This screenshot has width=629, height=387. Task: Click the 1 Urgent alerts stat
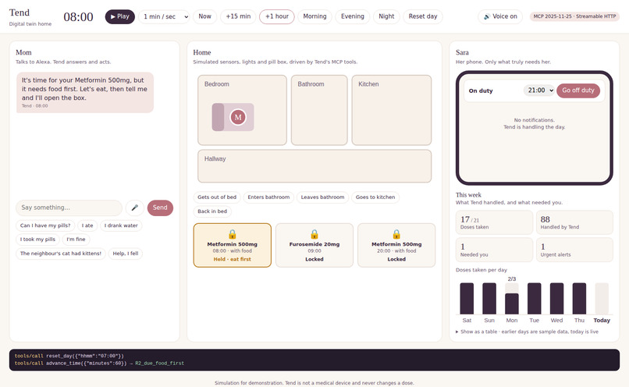[x=574, y=250]
